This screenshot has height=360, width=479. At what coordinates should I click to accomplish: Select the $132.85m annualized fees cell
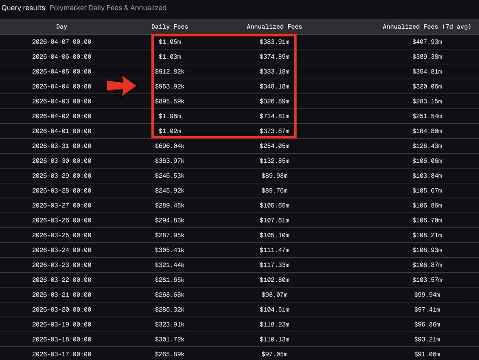pyautogui.click(x=274, y=161)
